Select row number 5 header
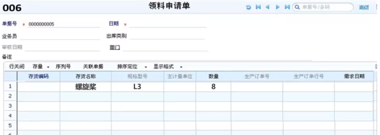Viewport: 380px width, 135px height. click(10, 125)
